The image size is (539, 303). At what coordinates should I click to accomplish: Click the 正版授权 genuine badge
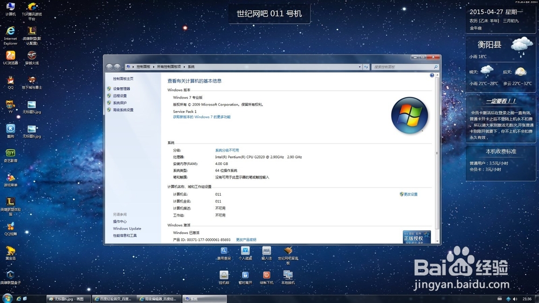(x=417, y=237)
